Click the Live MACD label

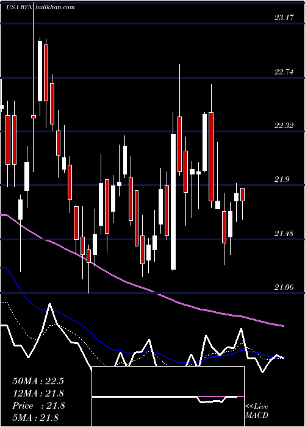257,411
